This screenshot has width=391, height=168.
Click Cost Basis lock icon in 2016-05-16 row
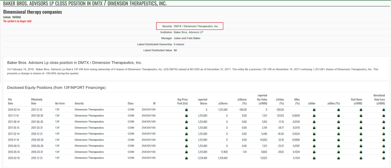(x=361, y=152)
